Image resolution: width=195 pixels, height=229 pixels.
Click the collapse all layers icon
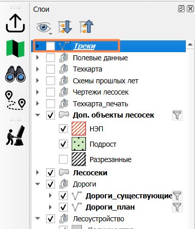pos(86,27)
